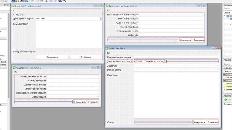The image size is (232, 130).
Task: Click the stepper on Дата комментария field
Action: pyautogui.click(x=101, y=19)
